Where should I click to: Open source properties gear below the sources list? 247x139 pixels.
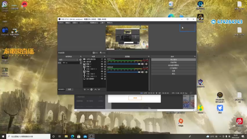coord(91,90)
